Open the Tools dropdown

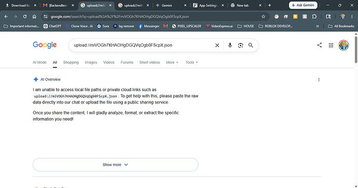pyautogui.click(x=191, y=62)
